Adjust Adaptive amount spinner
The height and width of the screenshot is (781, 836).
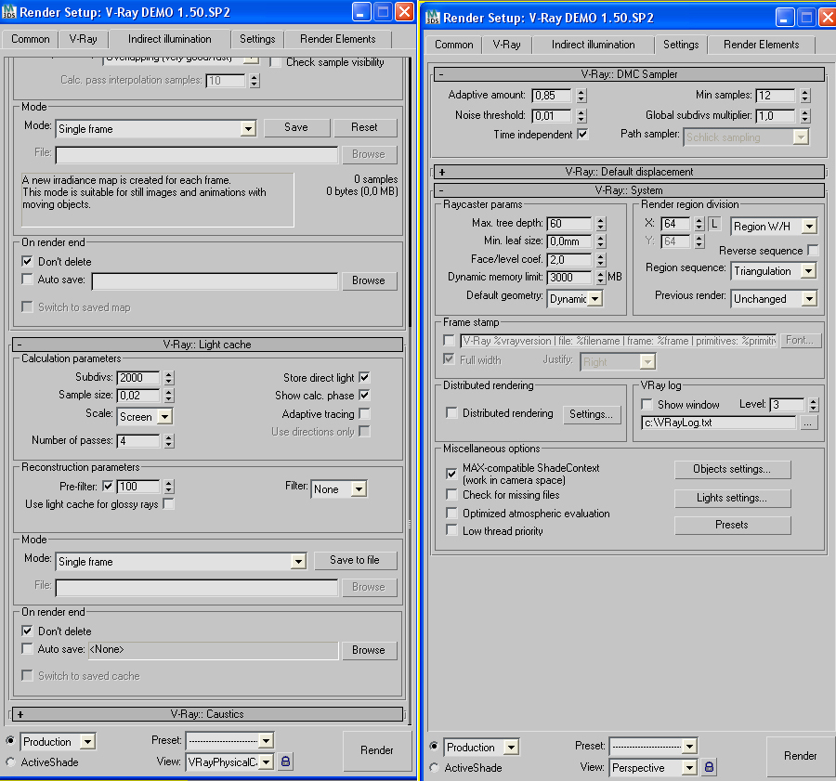click(581, 96)
